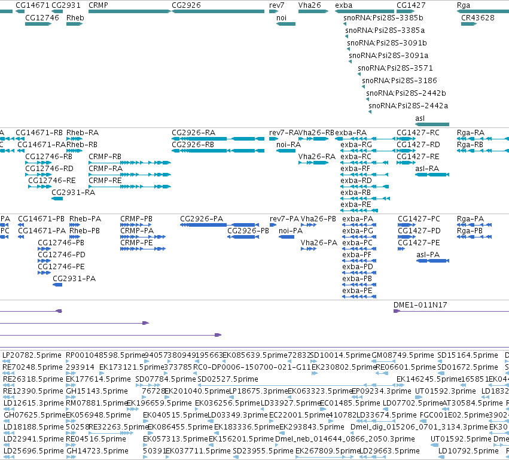509x460 pixels.
Task: Select the asl-RA transcript label
Action: [x=427, y=169]
